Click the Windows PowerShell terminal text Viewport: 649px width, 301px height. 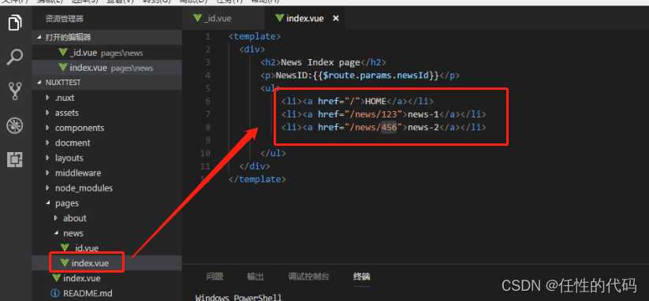238,297
